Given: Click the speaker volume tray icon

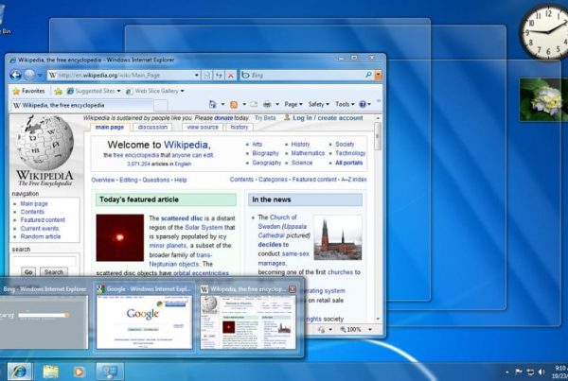Looking at the screenshot, I should pos(541,372).
